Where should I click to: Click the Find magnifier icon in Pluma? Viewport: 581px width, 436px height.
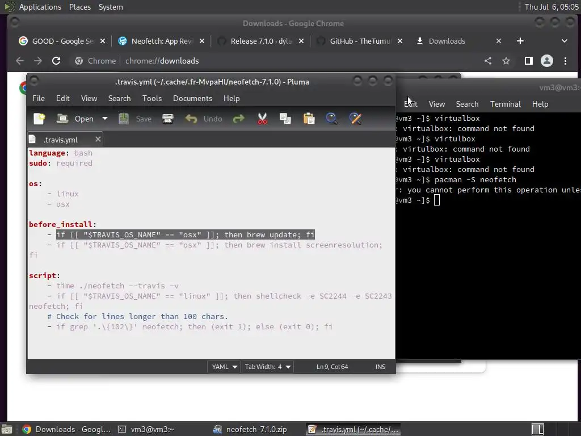pos(331,119)
